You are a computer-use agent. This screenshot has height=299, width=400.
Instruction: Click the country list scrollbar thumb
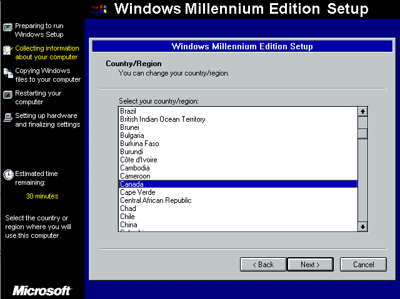[x=362, y=133]
